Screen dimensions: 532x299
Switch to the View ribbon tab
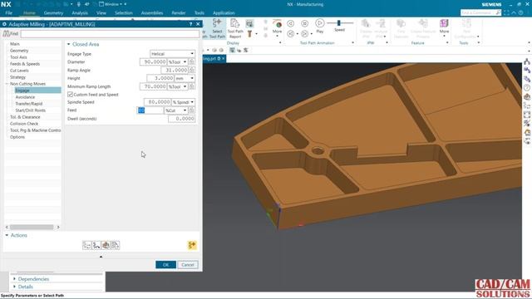101,13
